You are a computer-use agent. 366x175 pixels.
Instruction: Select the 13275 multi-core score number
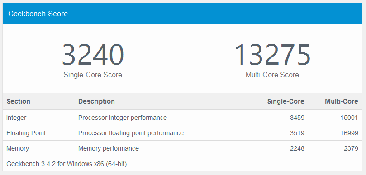click(x=272, y=55)
